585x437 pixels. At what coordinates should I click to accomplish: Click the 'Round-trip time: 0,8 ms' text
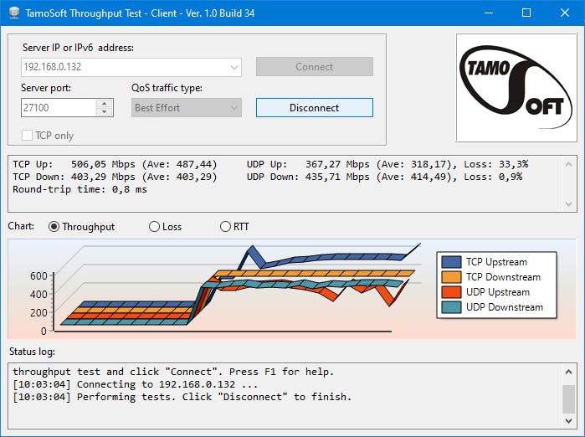[80, 189]
